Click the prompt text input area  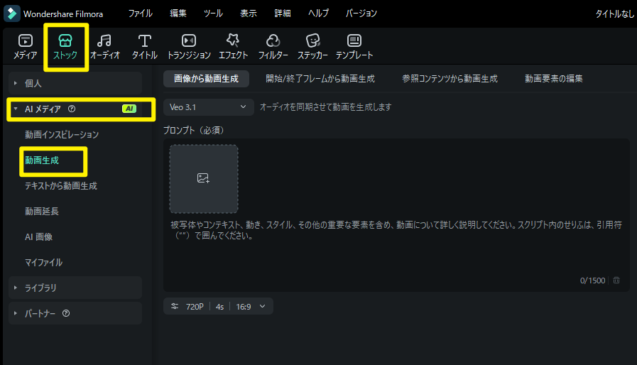396,215
